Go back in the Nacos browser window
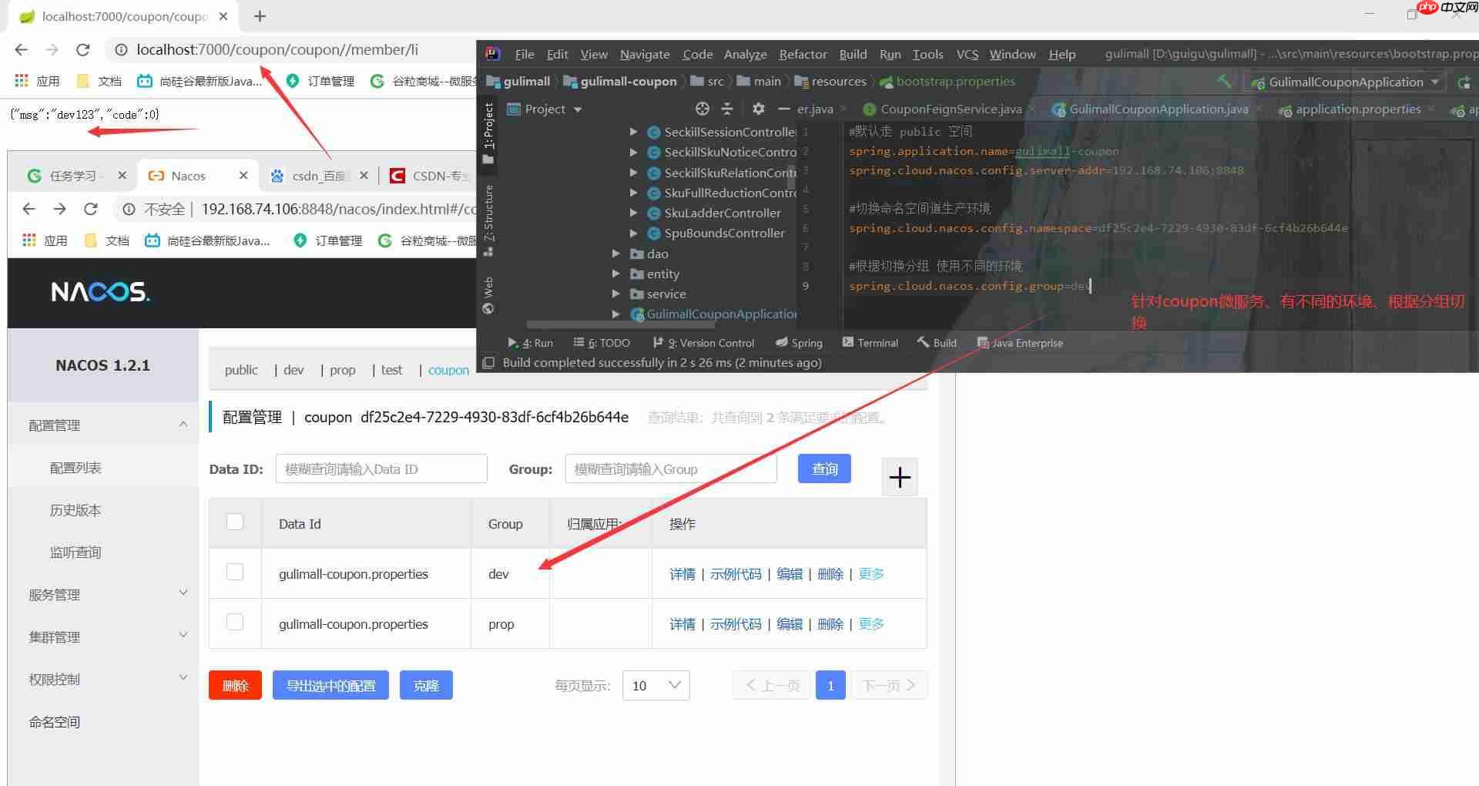Viewport: 1479px width, 786px height. click(29, 209)
